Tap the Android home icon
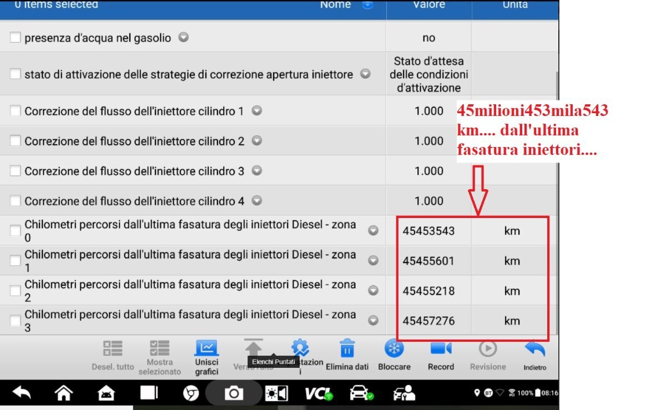 (63, 393)
